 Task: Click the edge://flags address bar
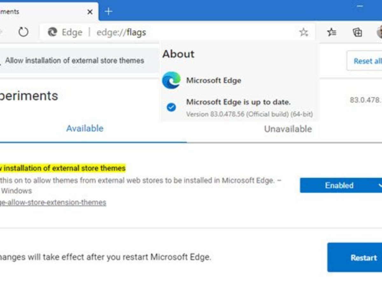(191, 32)
